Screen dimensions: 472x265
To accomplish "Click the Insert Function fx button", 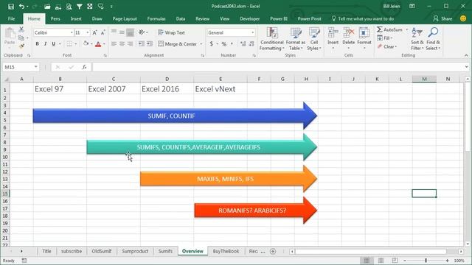I will (84, 67).
